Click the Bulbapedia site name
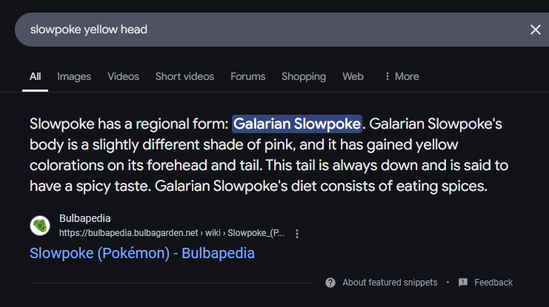Image resolution: width=549 pixels, height=307 pixels. tap(83, 219)
